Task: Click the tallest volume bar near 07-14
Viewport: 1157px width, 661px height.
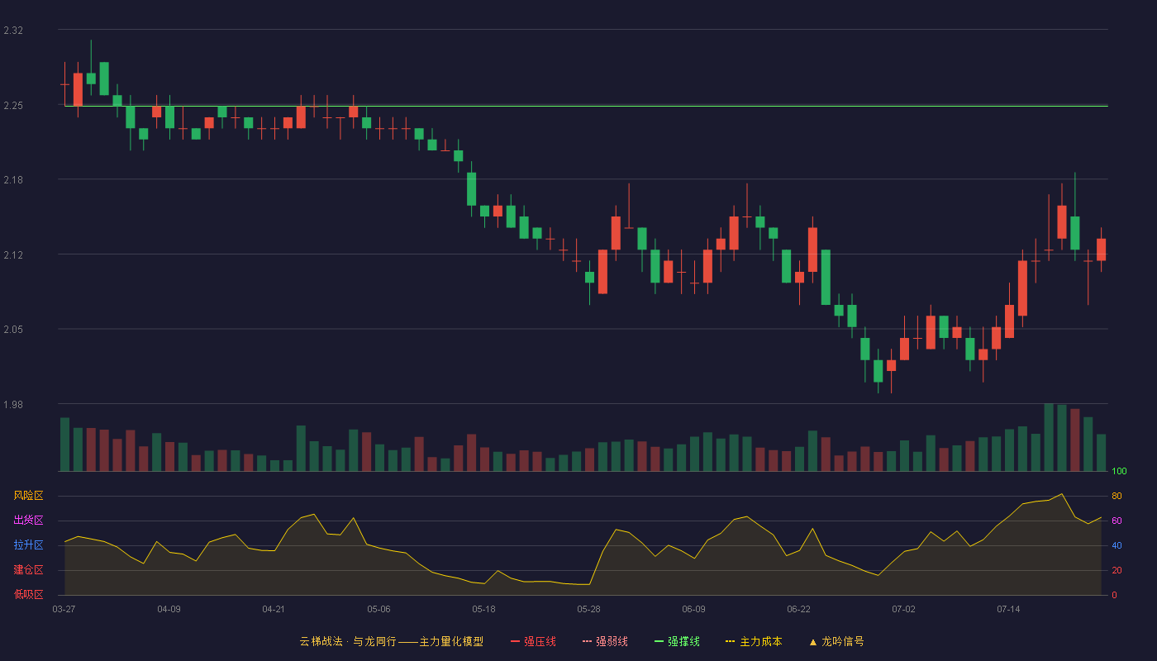Action: click(x=1049, y=437)
